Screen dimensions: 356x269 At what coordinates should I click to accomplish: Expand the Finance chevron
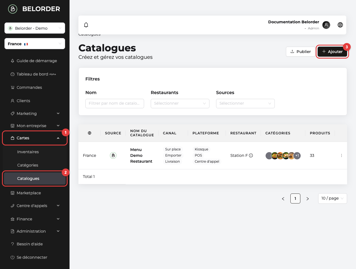[x=58, y=219]
